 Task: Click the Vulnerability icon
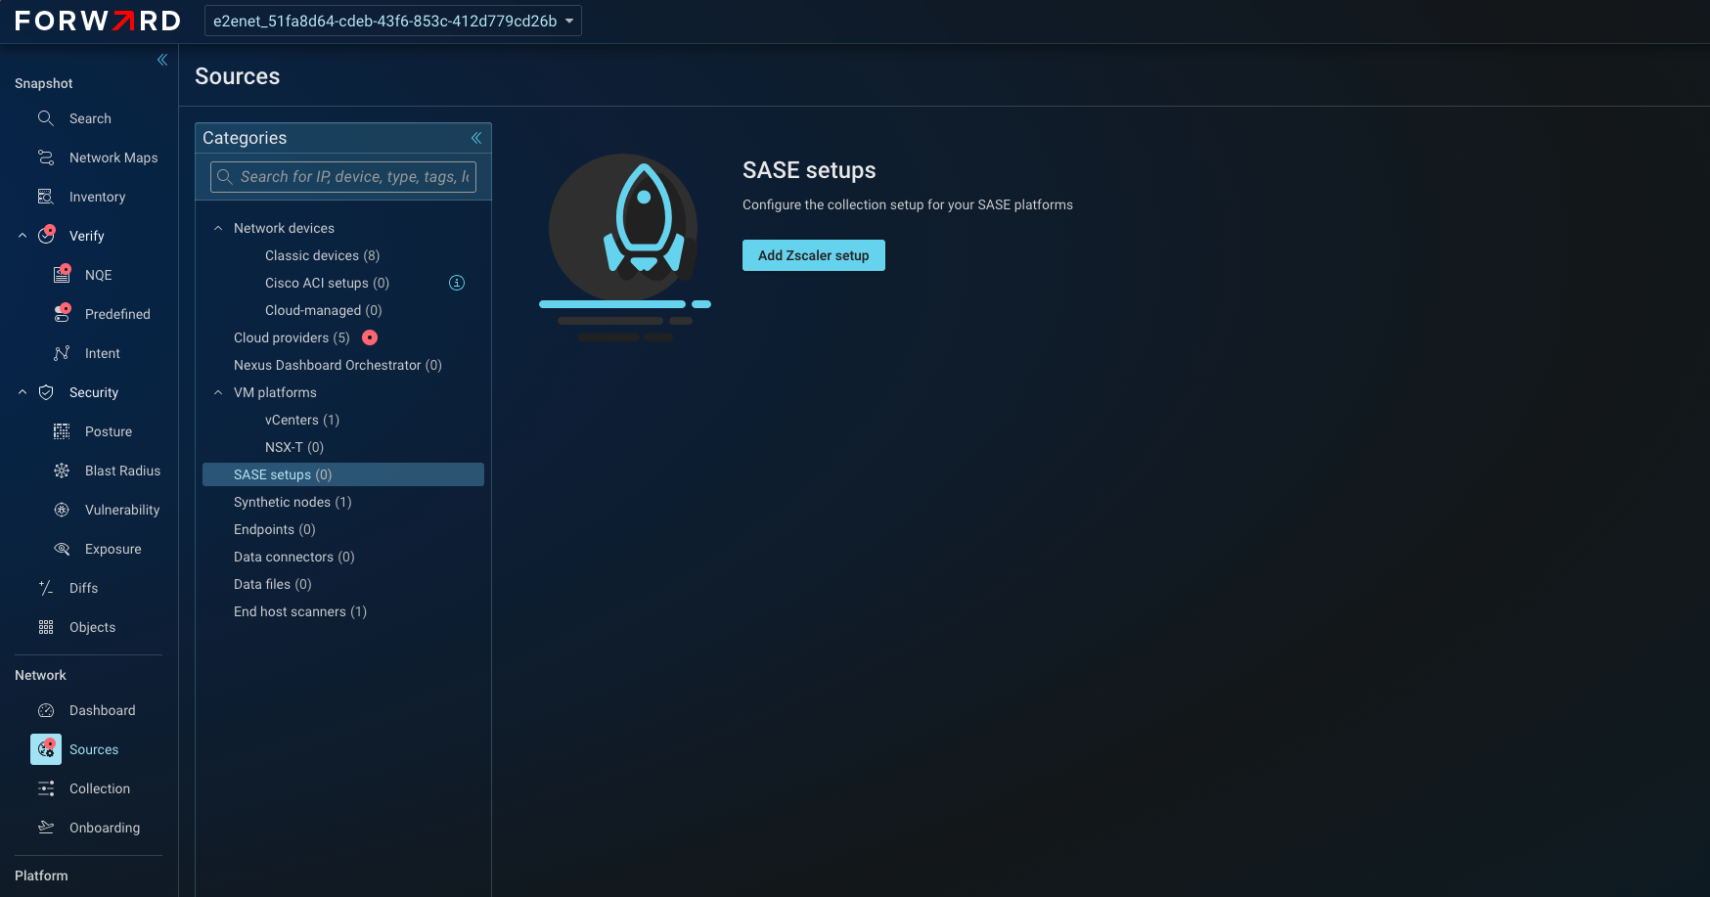pyautogui.click(x=62, y=510)
